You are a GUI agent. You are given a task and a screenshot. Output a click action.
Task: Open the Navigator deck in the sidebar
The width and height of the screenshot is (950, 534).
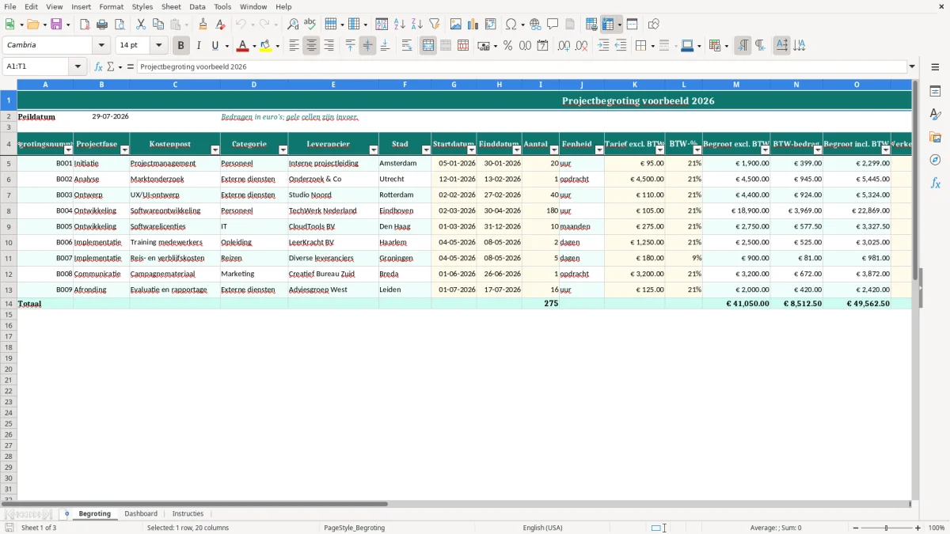tap(935, 161)
